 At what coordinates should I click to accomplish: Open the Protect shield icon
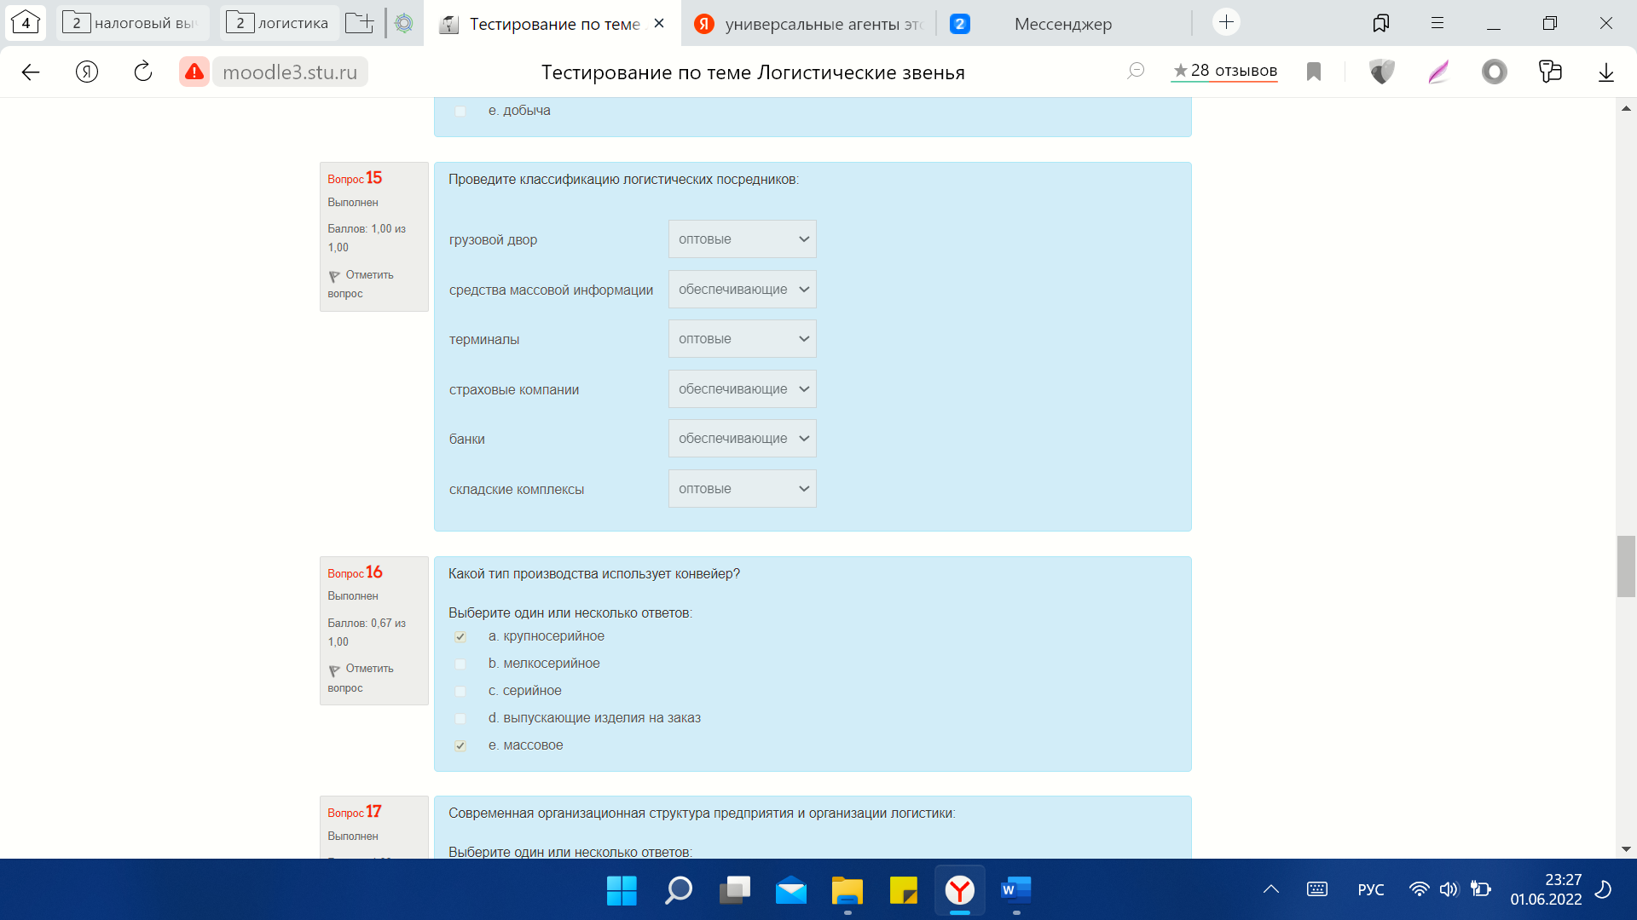tap(1382, 72)
